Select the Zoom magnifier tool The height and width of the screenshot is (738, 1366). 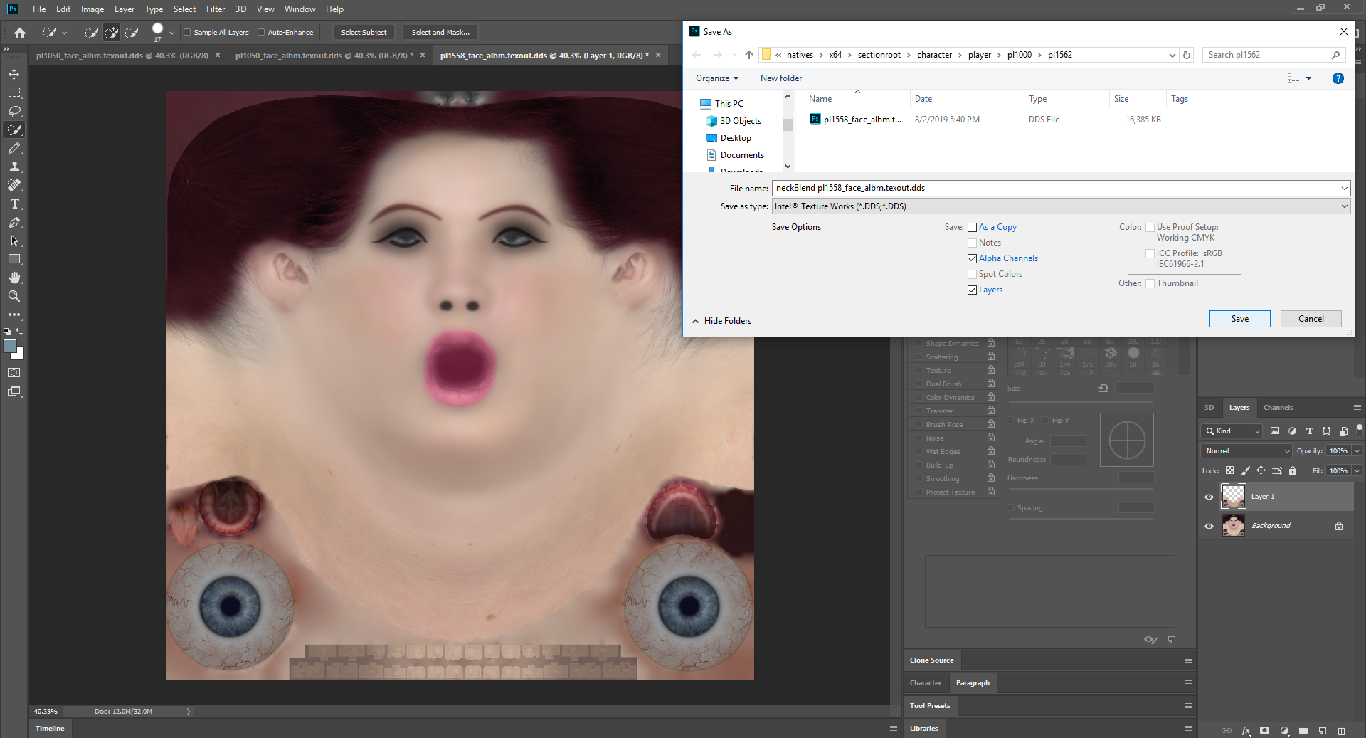click(x=14, y=296)
